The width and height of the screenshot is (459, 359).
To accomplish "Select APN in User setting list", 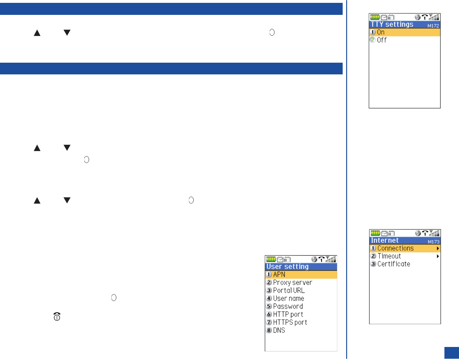I will tap(301, 275).
